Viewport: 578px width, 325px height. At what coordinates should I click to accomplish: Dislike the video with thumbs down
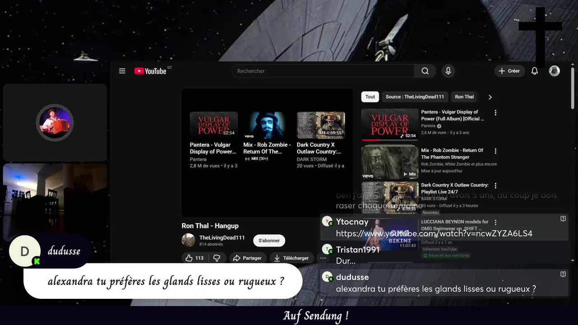pyautogui.click(x=217, y=258)
